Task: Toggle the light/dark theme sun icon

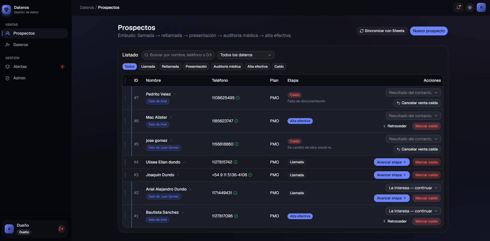Action: point(470,8)
